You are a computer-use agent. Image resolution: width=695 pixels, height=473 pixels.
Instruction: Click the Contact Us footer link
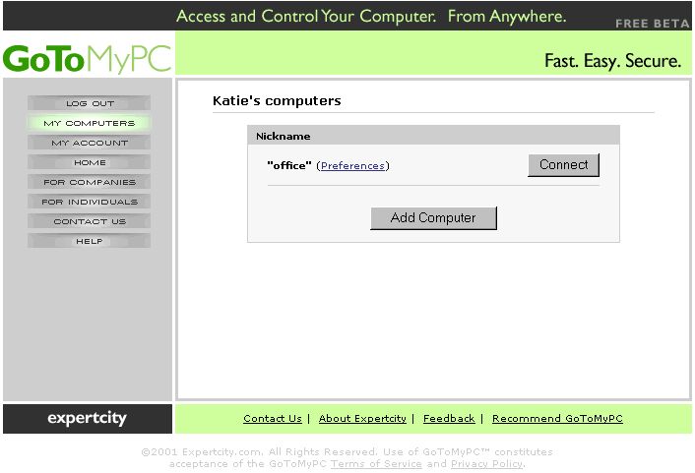[x=273, y=419]
